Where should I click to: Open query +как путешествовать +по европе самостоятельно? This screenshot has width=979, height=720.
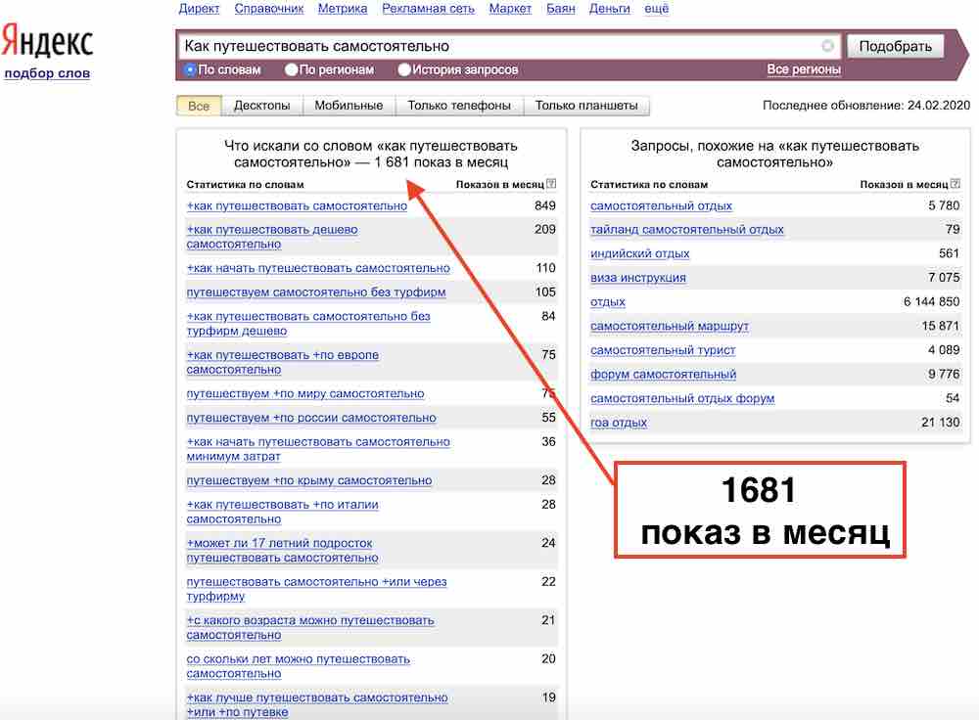282,362
